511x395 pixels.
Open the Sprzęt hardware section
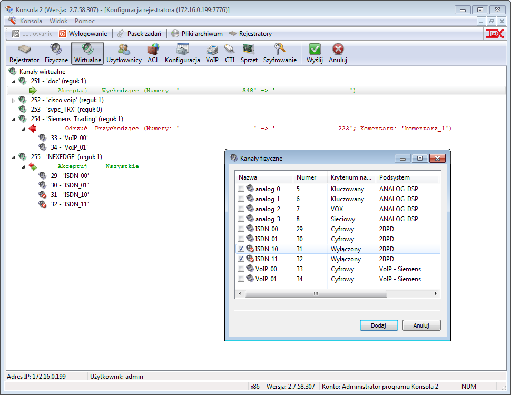[x=249, y=53]
